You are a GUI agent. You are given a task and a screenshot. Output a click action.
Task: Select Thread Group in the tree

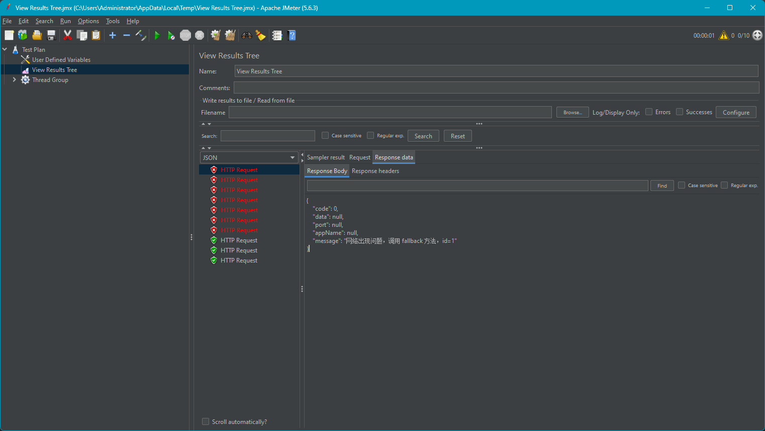coord(50,79)
